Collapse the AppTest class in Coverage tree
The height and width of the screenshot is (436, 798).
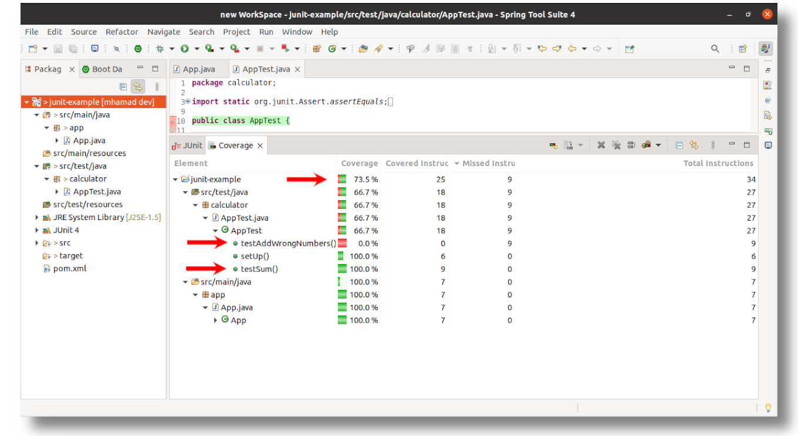pos(215,231)
